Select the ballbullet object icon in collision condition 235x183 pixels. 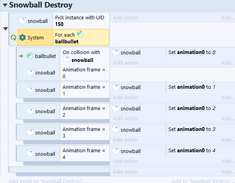point(30,56)
